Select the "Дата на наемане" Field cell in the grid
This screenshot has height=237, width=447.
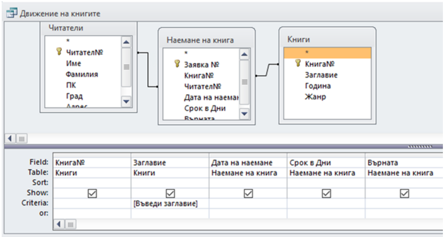click(248, 163)
